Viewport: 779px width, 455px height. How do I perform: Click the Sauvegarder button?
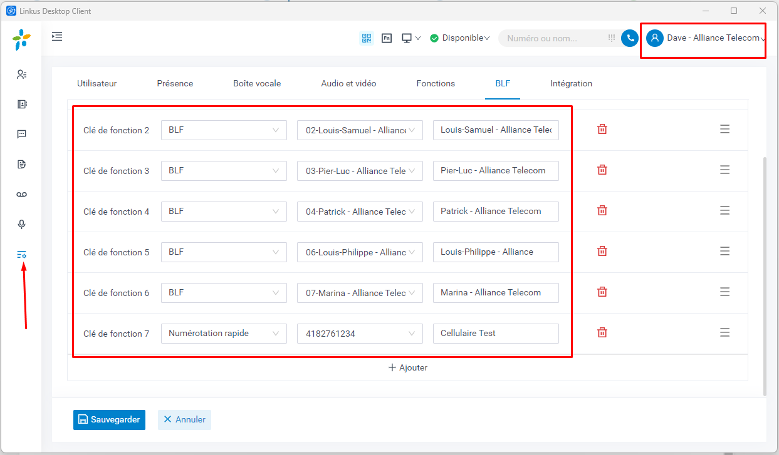[x=109, y=419]
